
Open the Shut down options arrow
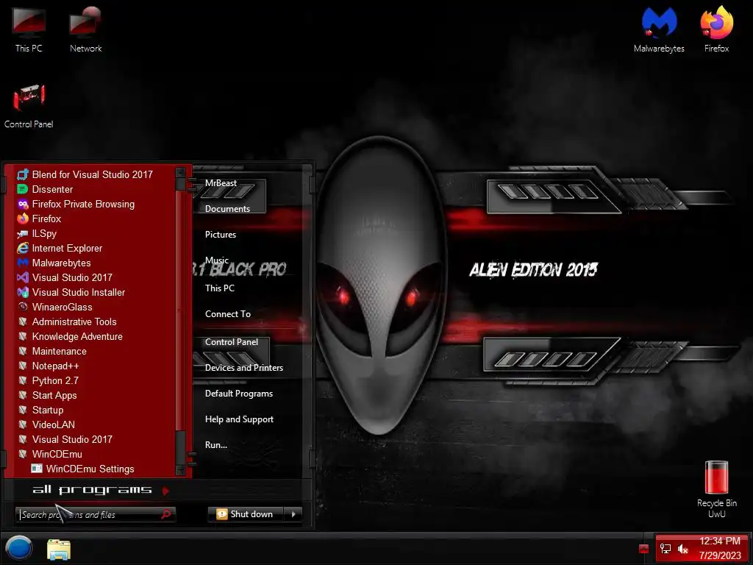293,514
